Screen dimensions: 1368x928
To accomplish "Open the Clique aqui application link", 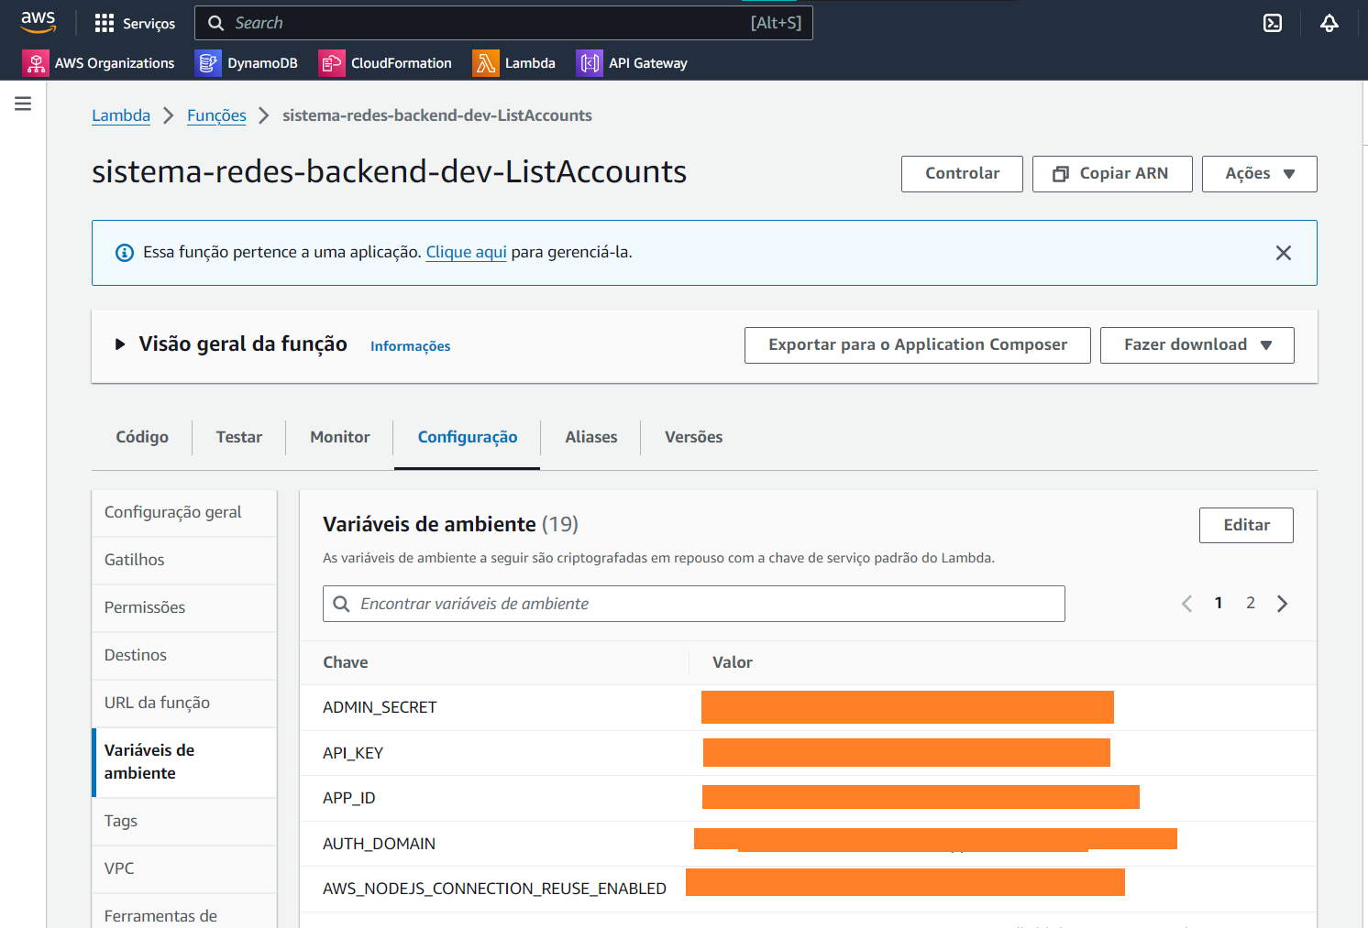I will click(x=466, y=252).
